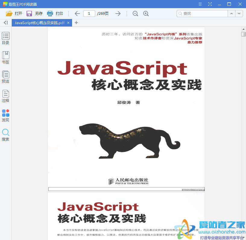Click the scrollbar up arrow
Screen dimensions: 246x240
pyautogui.click(x=244, y=29)
